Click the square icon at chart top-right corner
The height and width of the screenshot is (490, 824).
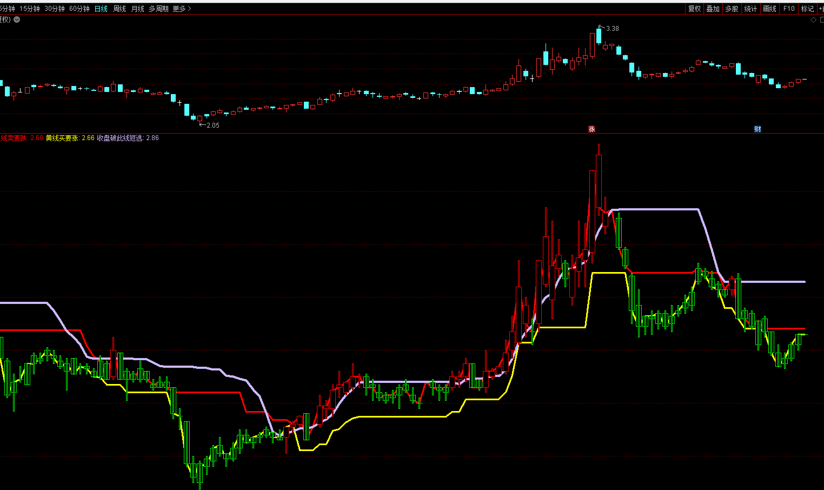point(821,20)
